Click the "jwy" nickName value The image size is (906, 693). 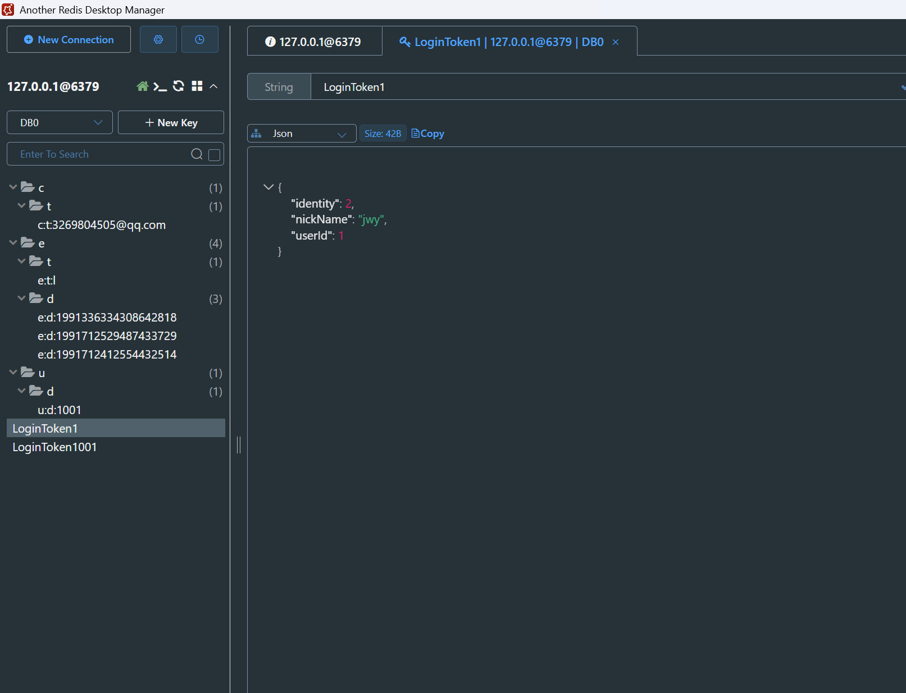[x=371, y=219]
